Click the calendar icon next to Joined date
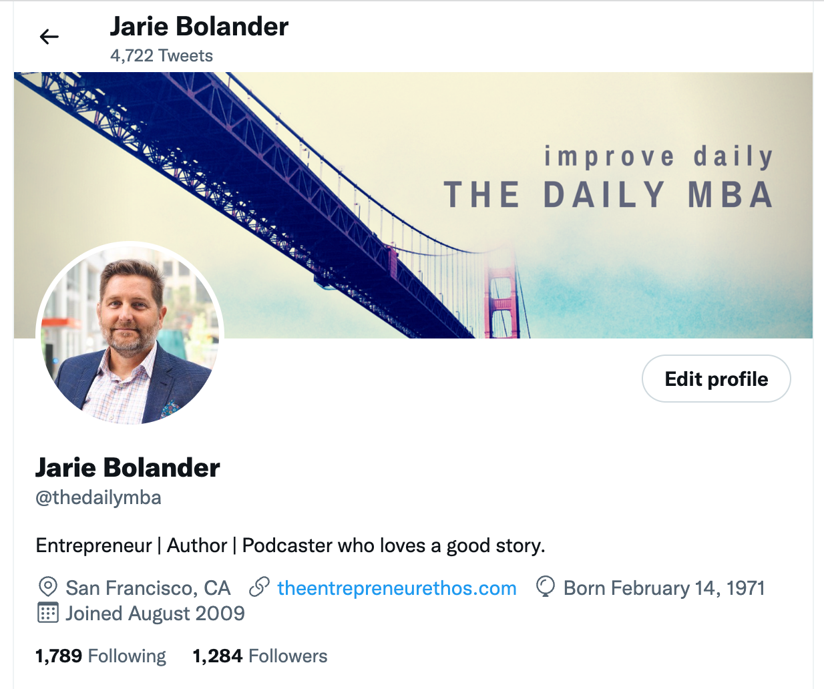The width and height of the screenshot is (824, 689). [47, 613]
